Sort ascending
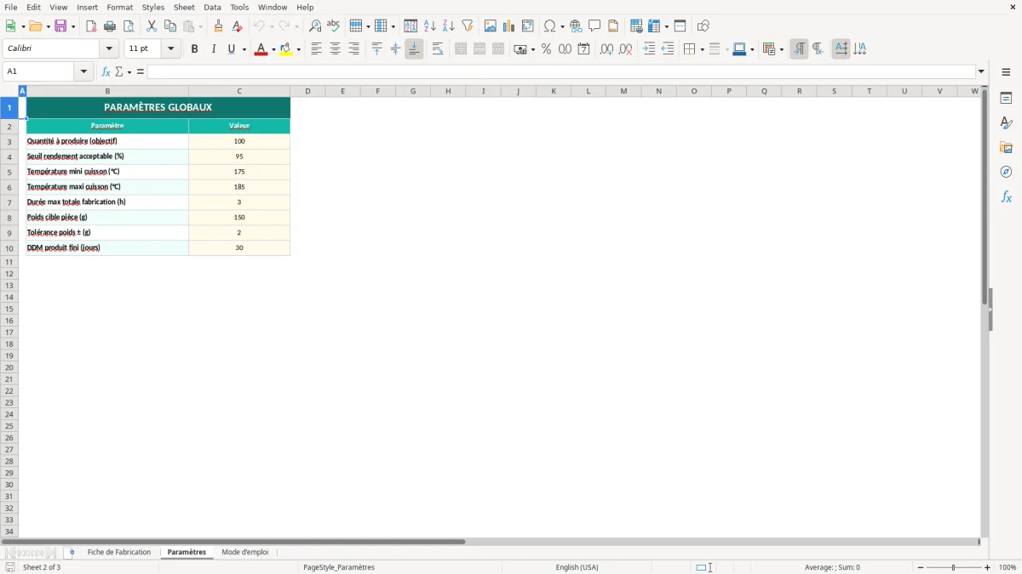 (x=430, y=26)
